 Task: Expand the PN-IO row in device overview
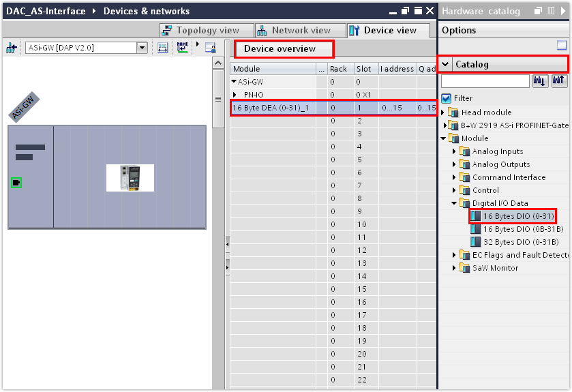point(235,95)
